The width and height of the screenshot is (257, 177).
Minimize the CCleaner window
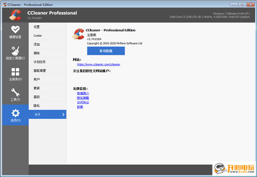click(x=234, y=5)
